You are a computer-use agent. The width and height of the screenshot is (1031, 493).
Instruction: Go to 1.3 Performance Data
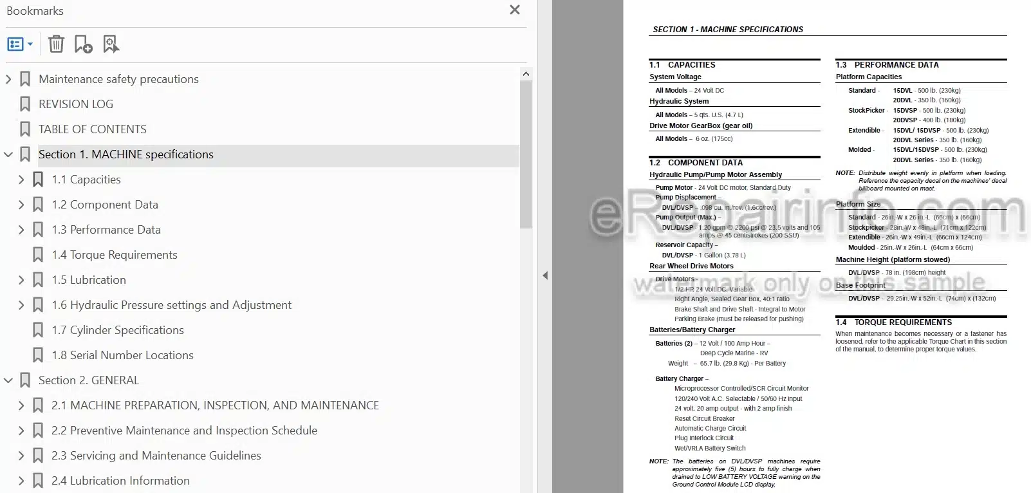point(106,230)
